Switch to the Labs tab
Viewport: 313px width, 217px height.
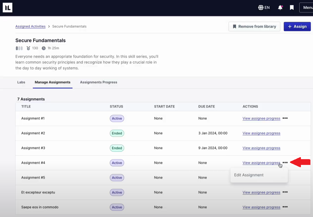point(21,82)
